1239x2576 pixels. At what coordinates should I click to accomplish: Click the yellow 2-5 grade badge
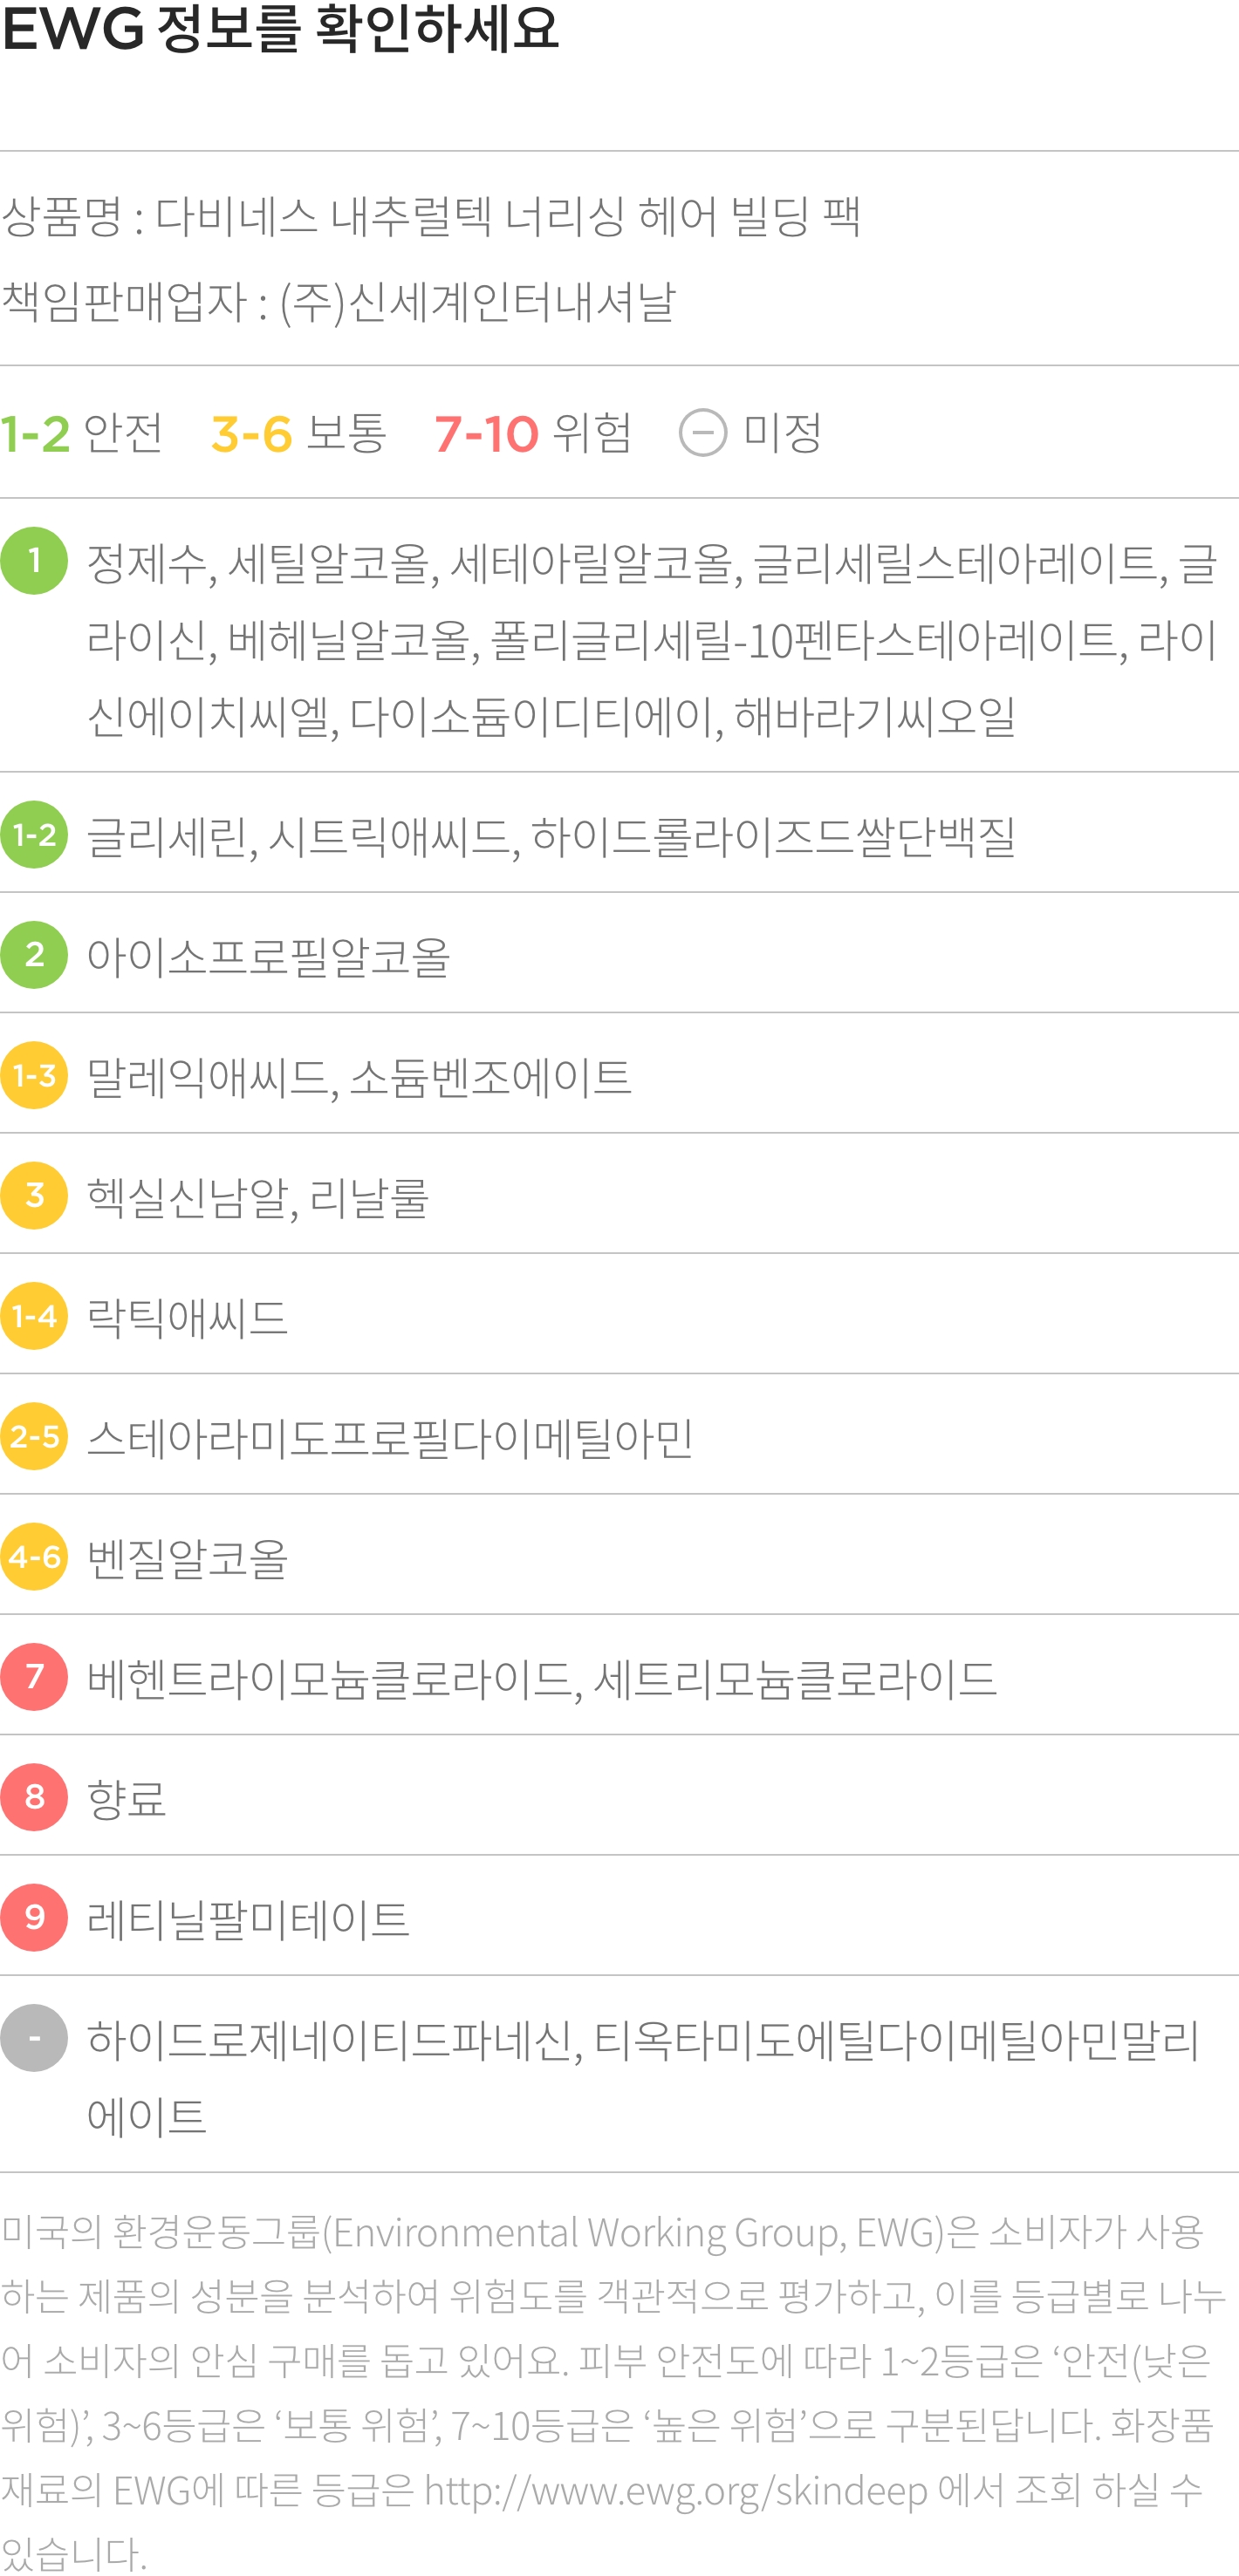(x=34, y=1436)
